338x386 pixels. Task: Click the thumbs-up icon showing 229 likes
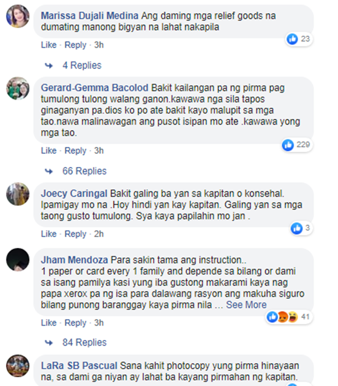[x=288, y=145]
